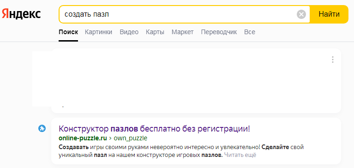Click the blue puzzle favicon icon

(42, 129)
